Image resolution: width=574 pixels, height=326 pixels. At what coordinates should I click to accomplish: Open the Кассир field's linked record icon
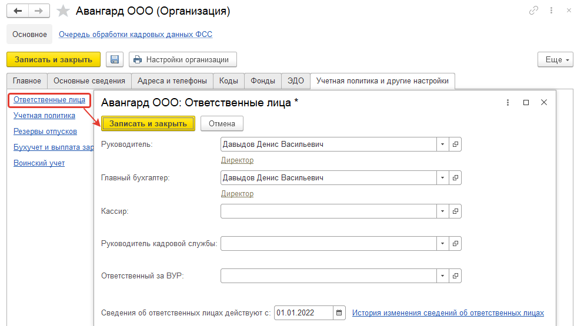pyautogui.click(x=455, y=211)
